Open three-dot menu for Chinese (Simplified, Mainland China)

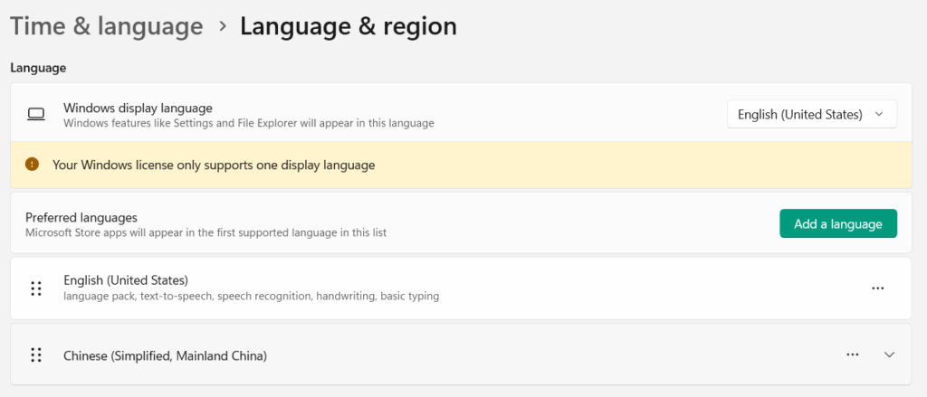852,355
